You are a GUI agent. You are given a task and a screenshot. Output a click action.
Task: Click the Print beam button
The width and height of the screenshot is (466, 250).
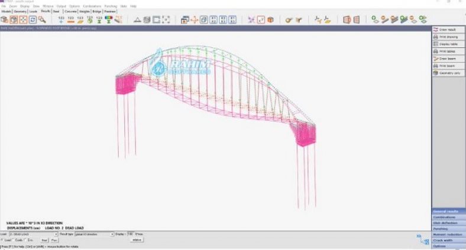(448, 66)
